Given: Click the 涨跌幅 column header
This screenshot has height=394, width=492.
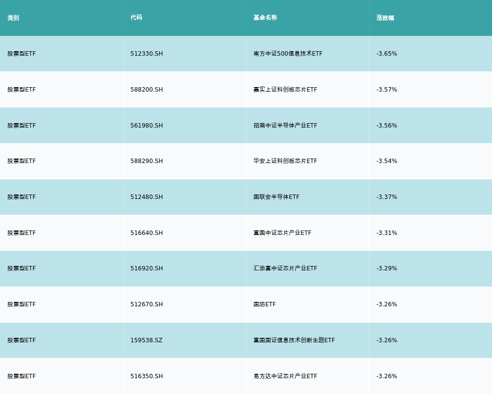Looking at the screenshot, I should pos(385,18).
